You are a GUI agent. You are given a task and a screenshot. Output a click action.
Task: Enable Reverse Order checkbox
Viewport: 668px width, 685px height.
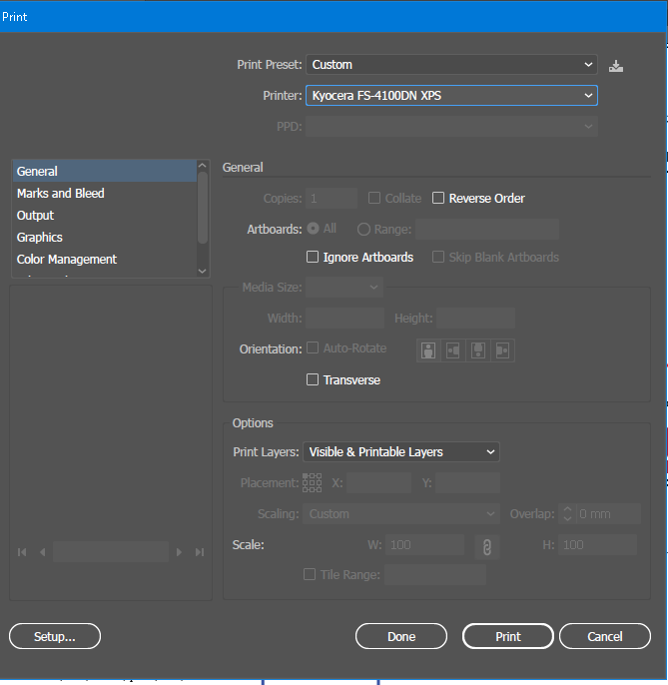438,198
